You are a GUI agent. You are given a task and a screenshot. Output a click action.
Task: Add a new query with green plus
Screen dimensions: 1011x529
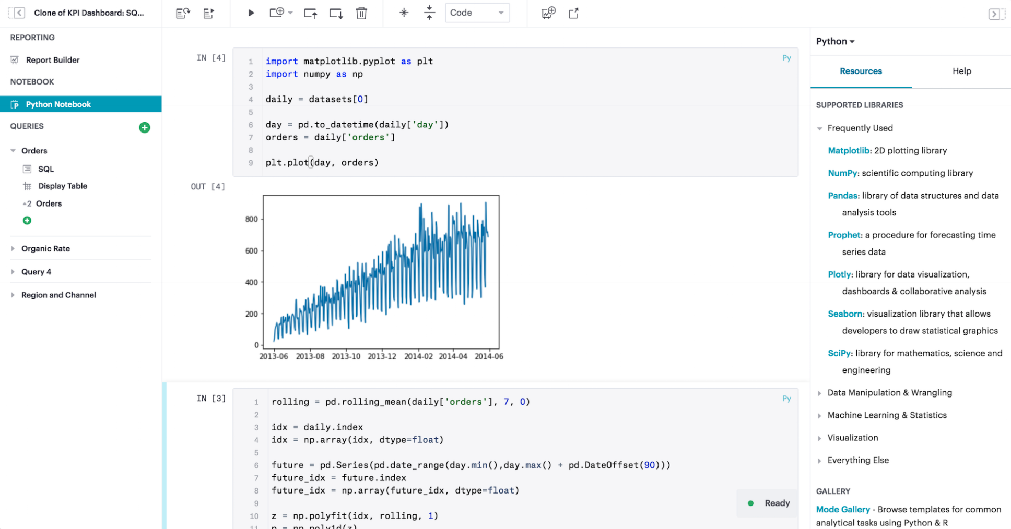click(x=145, y=127)
